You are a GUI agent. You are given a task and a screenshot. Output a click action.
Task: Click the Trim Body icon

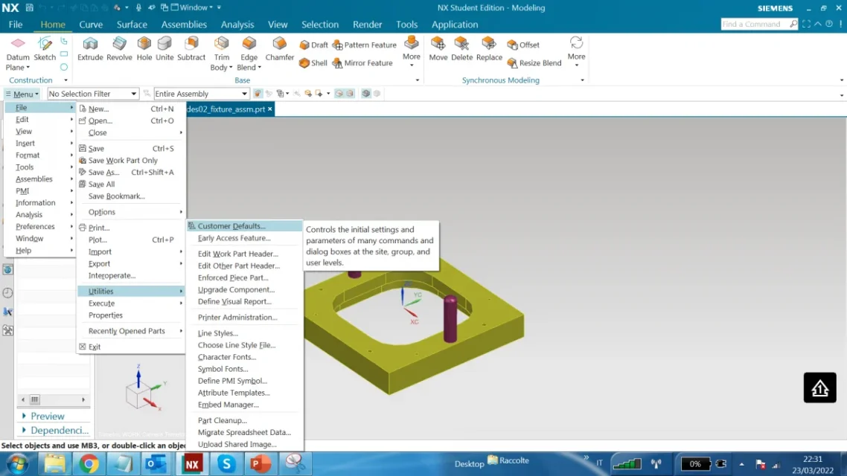222,44
